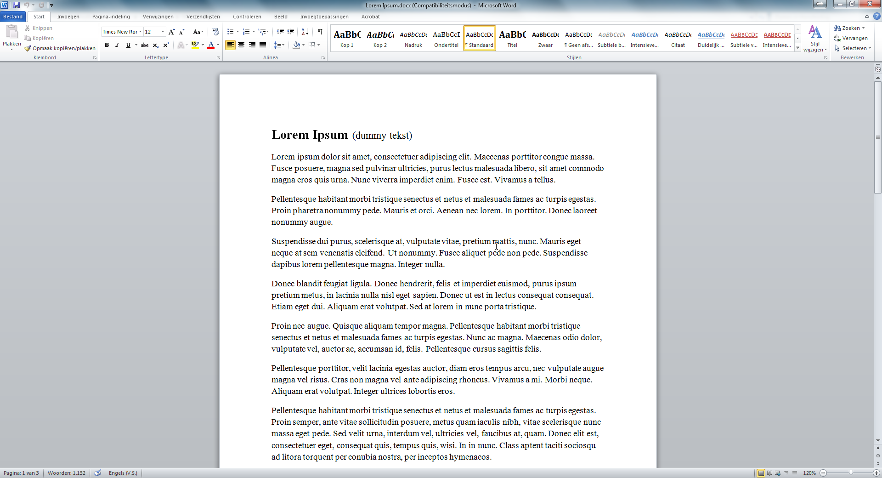Image resolution: width=882 pixels, height=478 pixels.
Task: Open the font name dropdown
Action: coord(140,32)
